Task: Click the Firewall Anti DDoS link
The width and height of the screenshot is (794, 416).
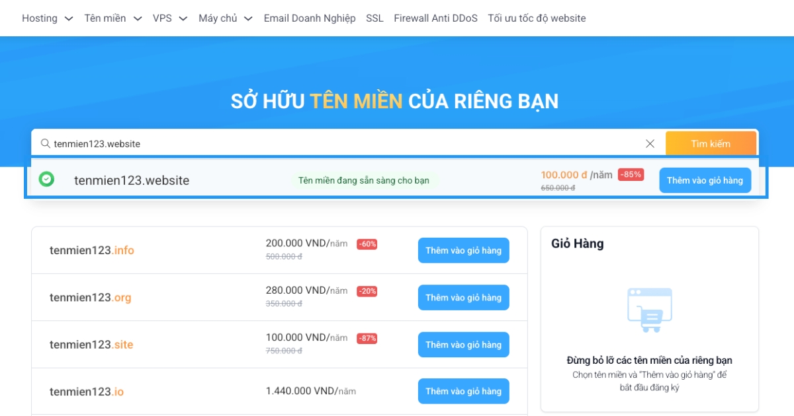Action: 435,18
